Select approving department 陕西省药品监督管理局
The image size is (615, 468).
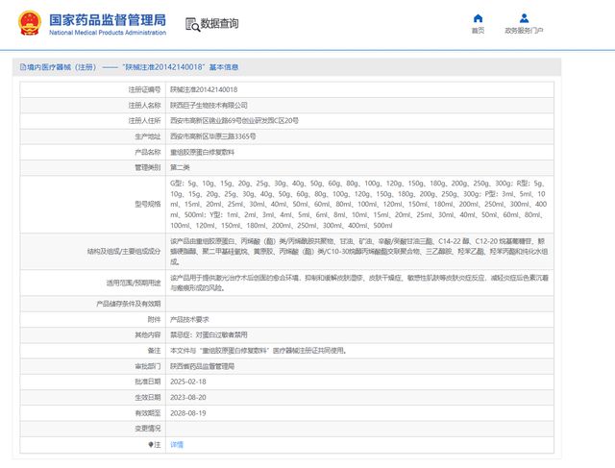click(x=202, y=366)
